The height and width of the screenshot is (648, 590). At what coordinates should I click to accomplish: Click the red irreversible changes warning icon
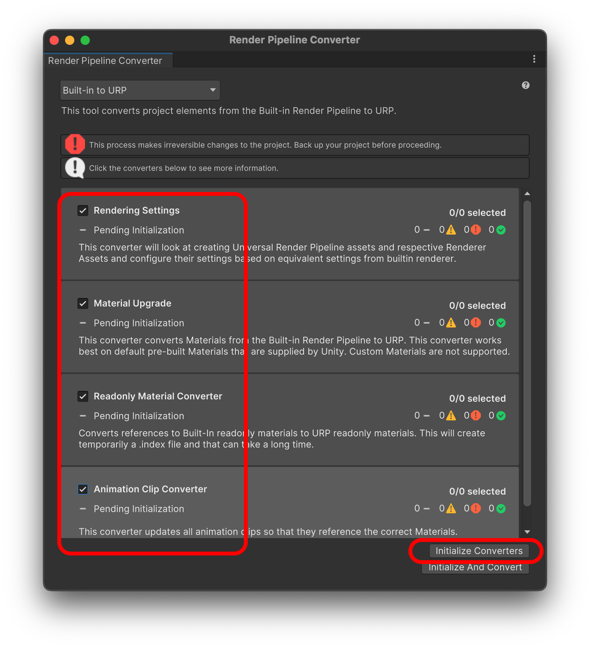[x=75, y=144]
